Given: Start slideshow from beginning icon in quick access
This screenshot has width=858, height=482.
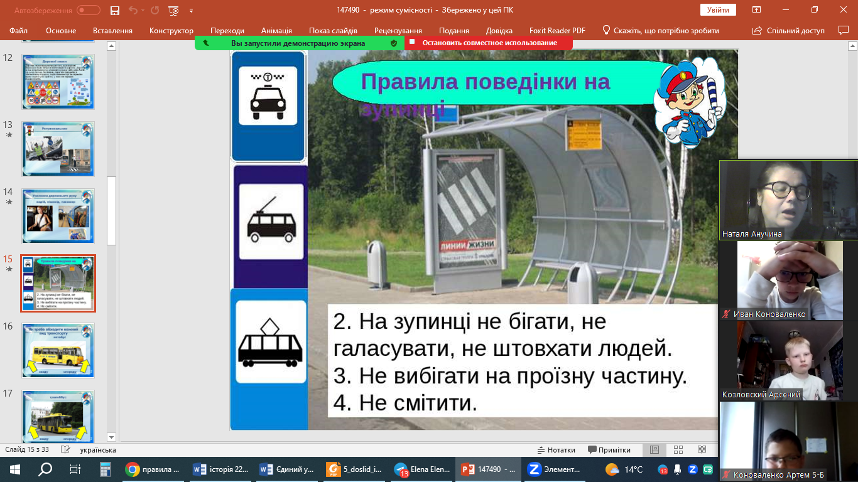Looking at the screenshot, I should click(x=174, y=10).
